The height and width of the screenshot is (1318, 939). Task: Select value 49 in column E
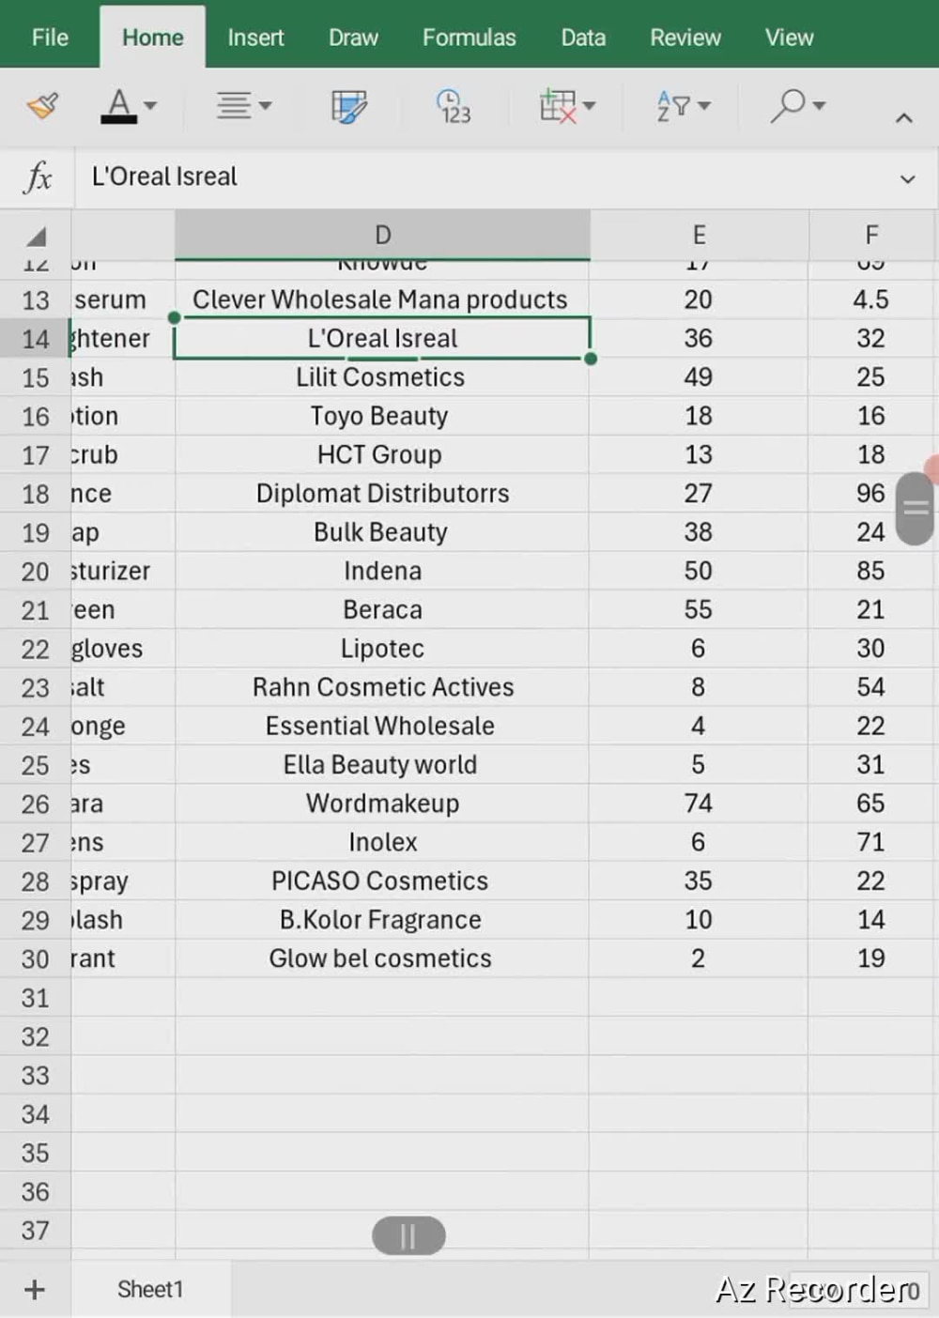coord(699,377)
